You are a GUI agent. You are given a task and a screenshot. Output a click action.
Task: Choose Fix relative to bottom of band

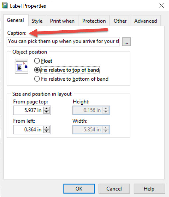[71, 79]
